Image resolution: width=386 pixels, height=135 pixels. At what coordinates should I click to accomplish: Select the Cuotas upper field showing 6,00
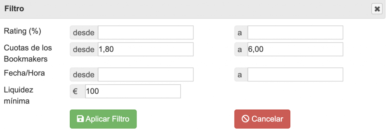pyautogui.click(x=295, y=49)
